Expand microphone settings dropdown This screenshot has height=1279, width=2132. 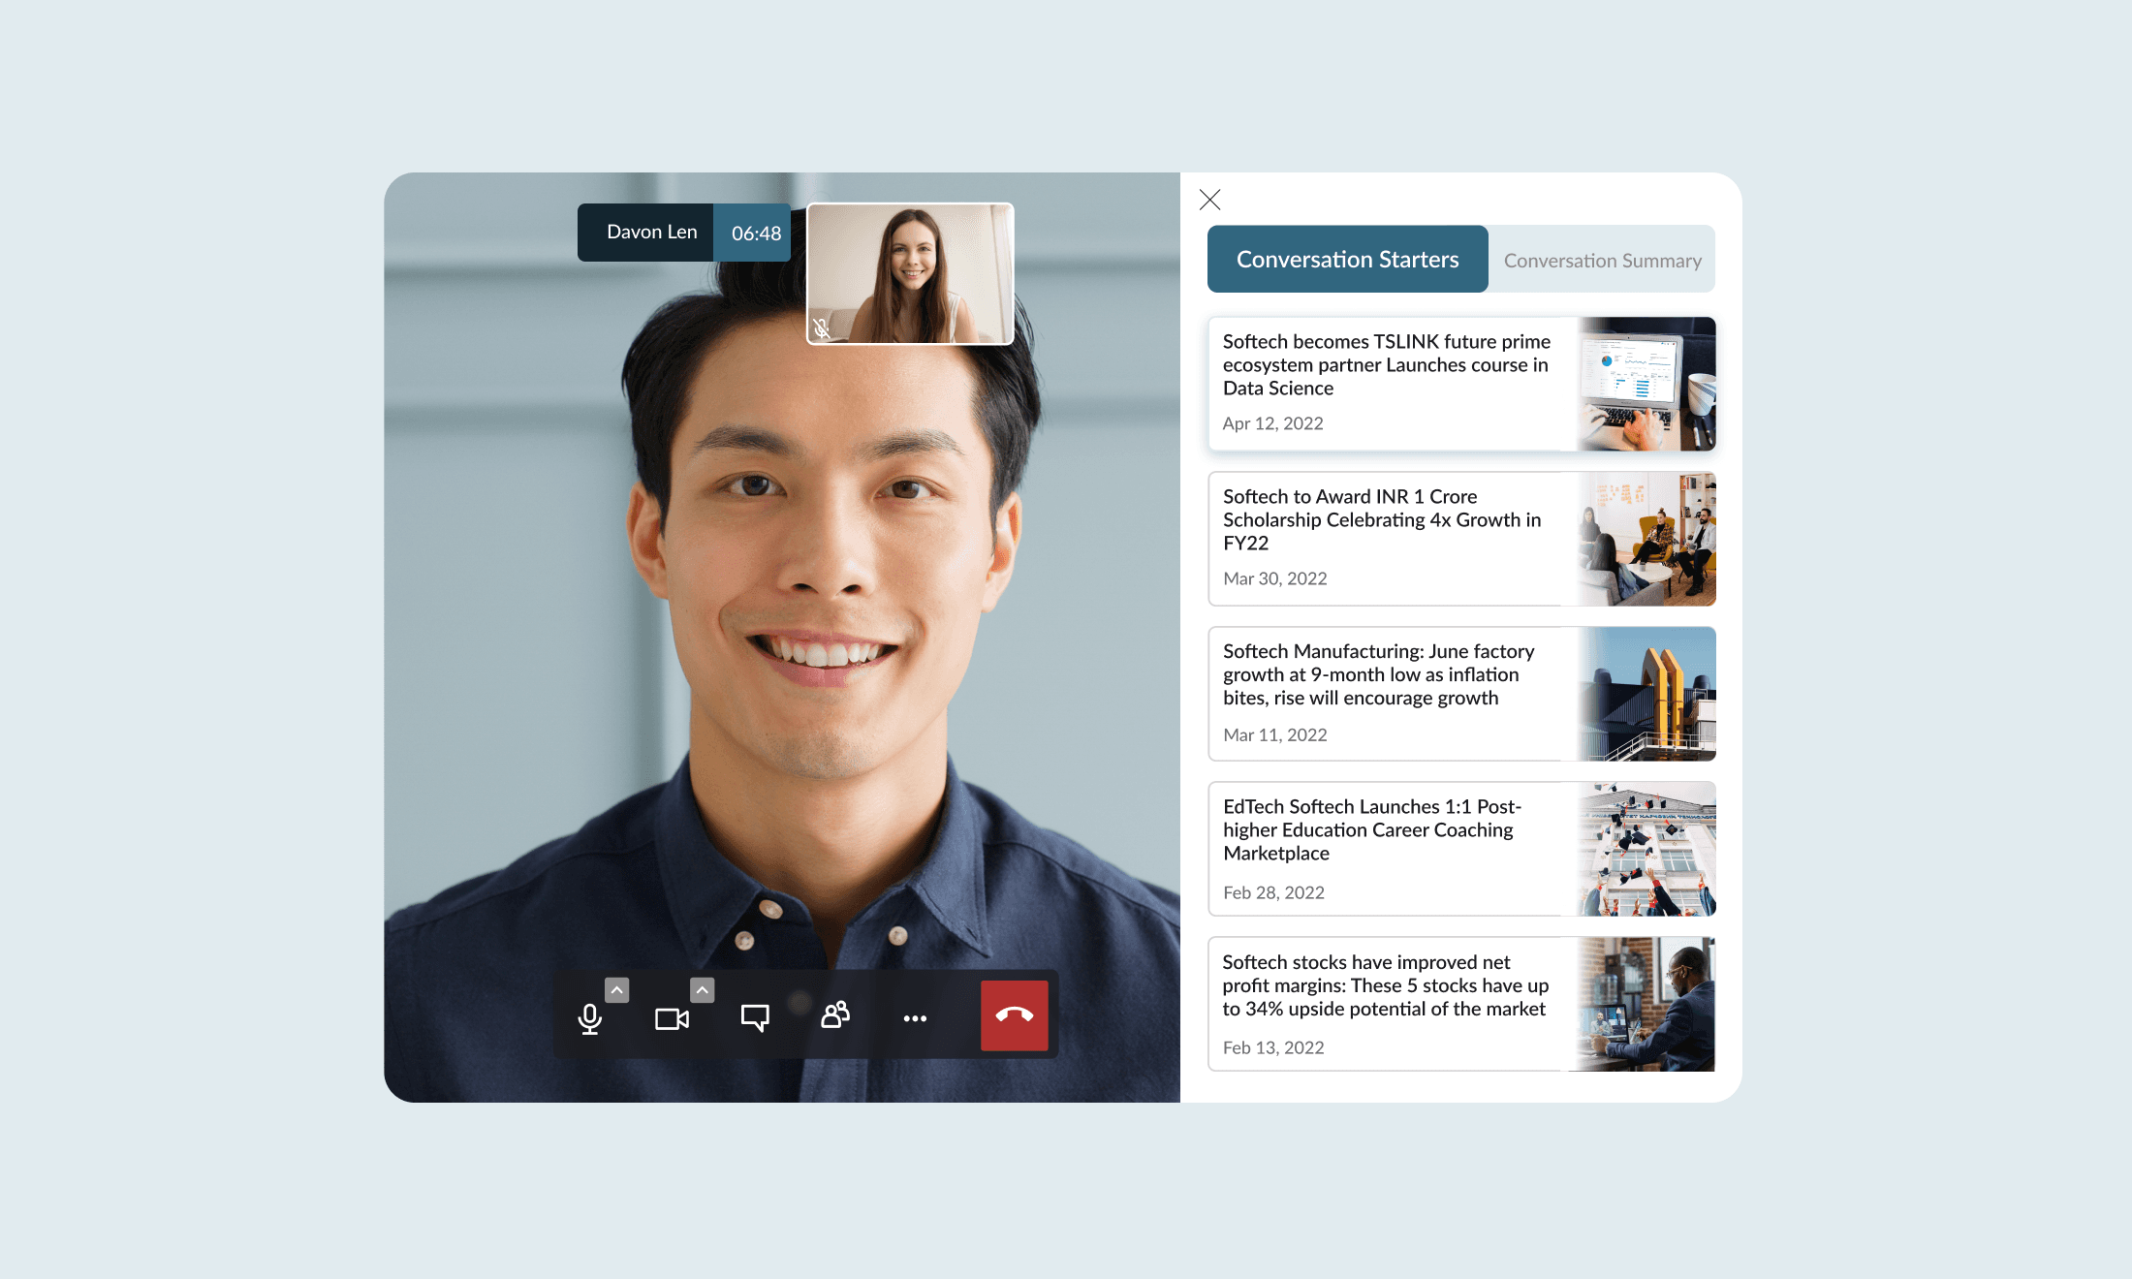coord(616,988)
